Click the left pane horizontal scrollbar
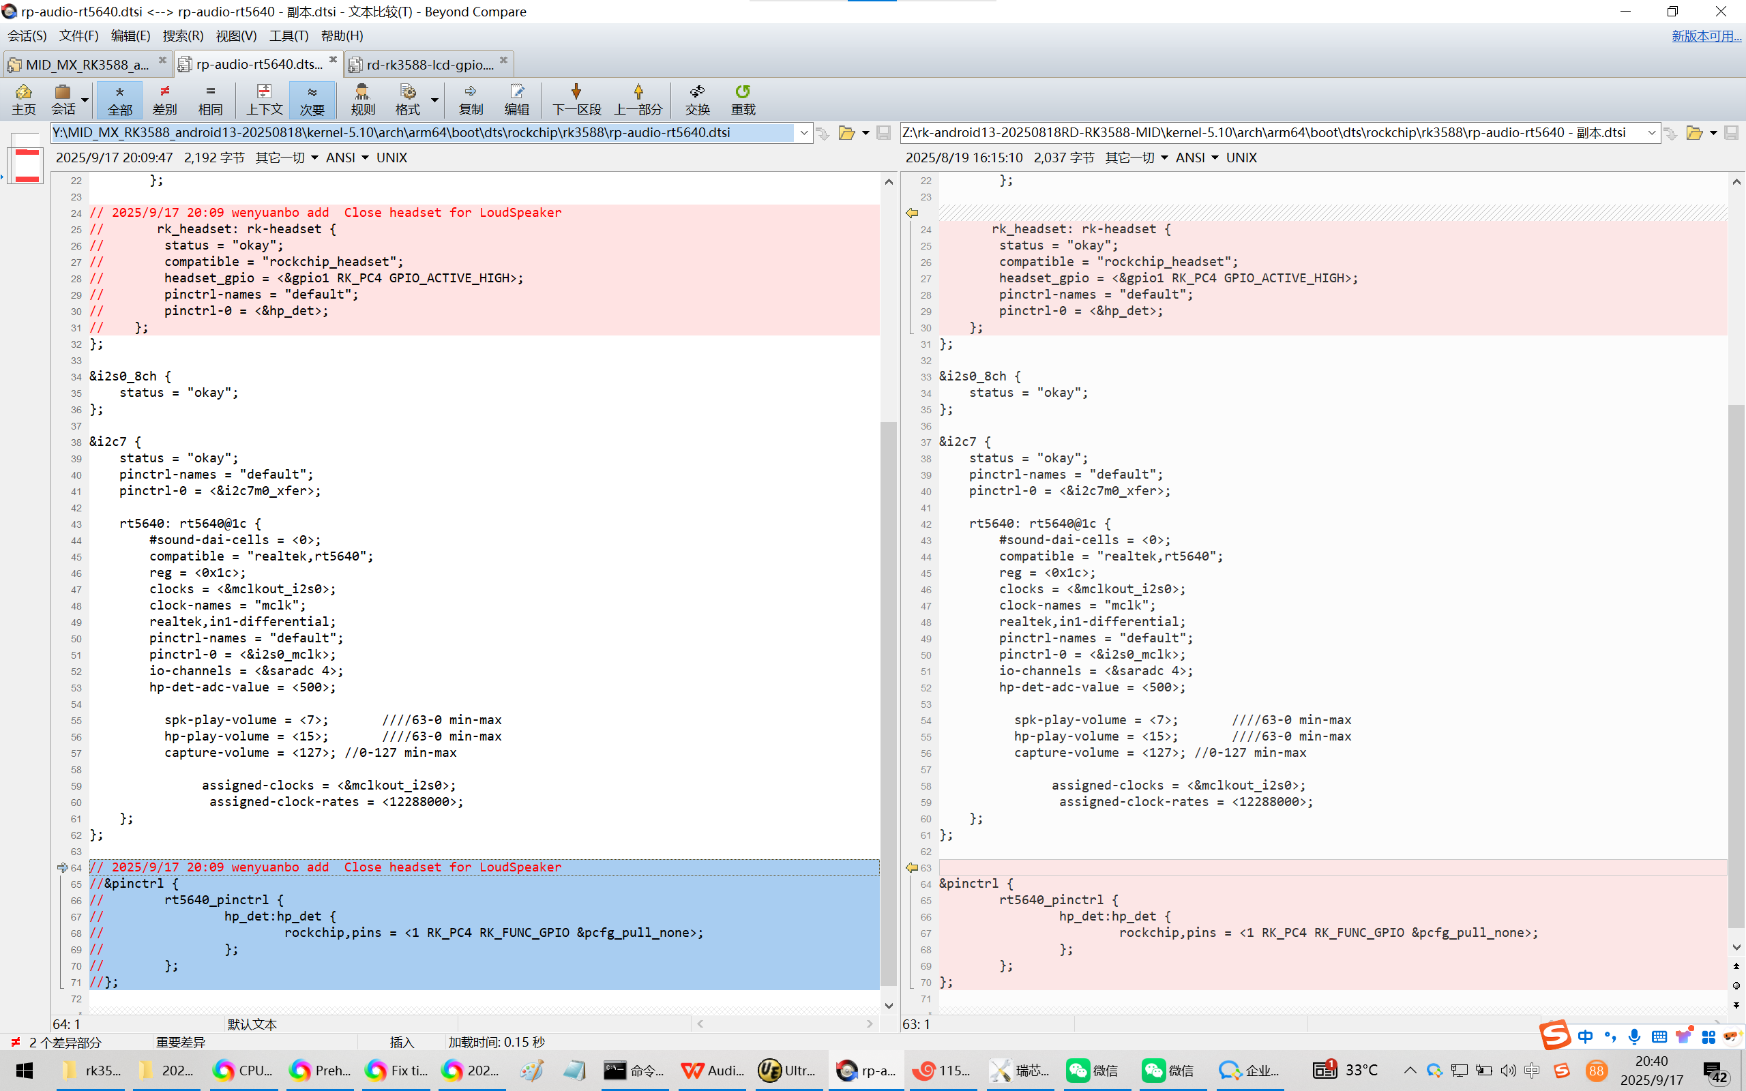The height and width of the screenshot is (1091, 1746). 784,1023
